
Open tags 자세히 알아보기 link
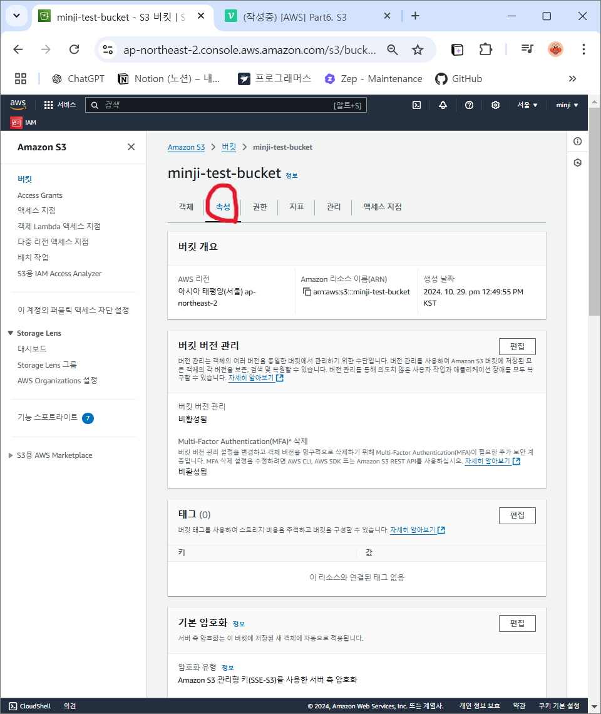pos(418,530)
